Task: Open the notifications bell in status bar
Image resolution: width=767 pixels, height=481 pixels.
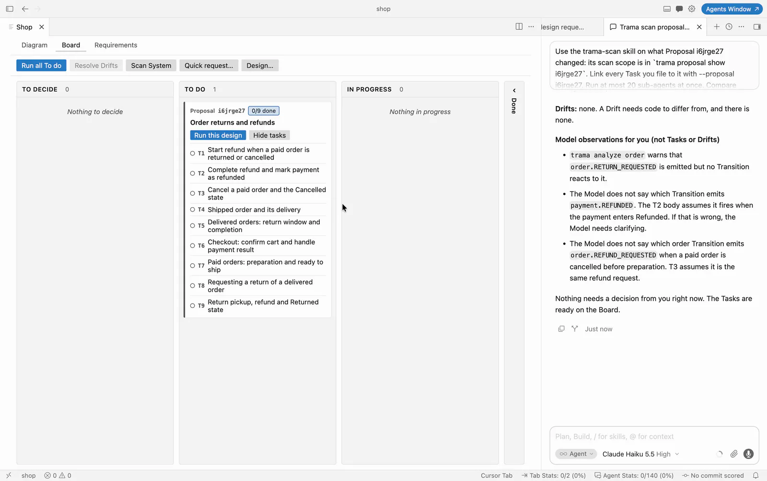Action: tap(756, 476)
